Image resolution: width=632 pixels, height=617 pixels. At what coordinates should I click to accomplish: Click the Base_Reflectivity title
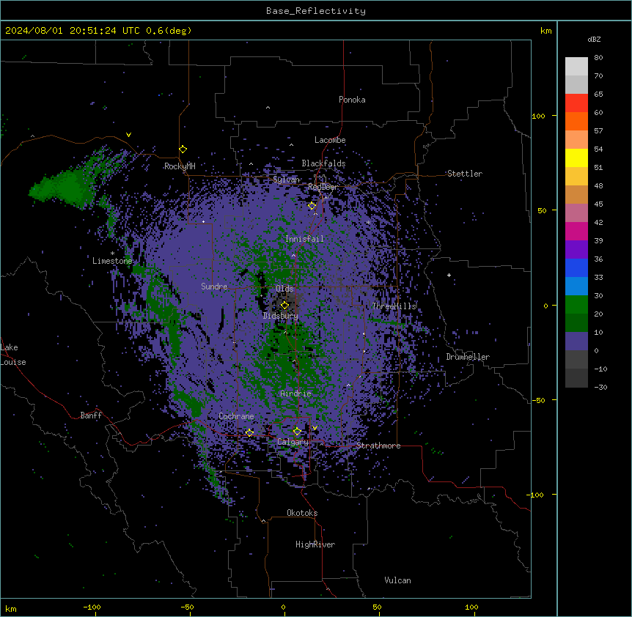tap(316, 11)
